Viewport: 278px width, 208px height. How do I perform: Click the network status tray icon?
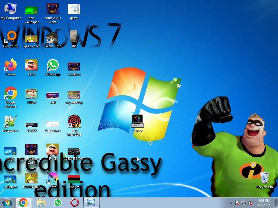[244, 203]
